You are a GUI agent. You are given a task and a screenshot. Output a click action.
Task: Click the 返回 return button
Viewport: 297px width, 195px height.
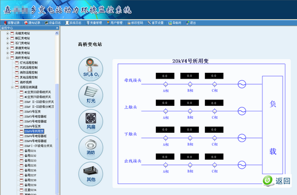click(x=277, y=181)
